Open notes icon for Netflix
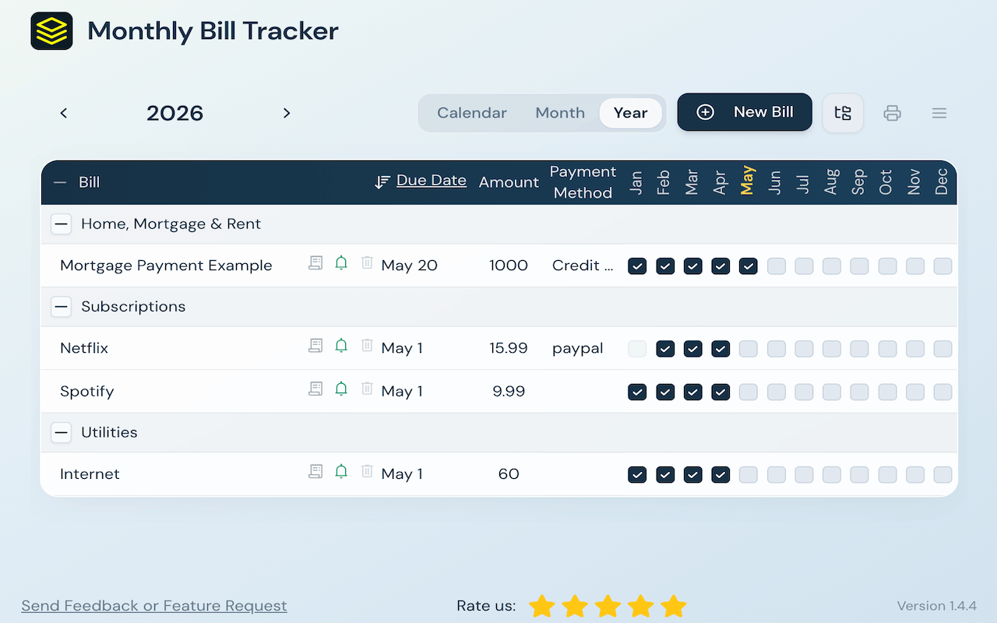 (315, 346)
